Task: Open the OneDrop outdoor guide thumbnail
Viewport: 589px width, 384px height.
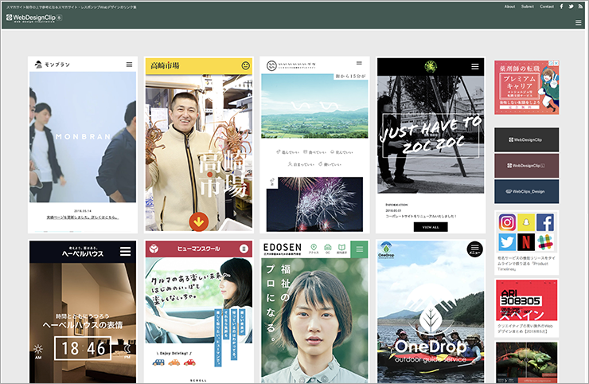Action: click(x=431, y=312)
